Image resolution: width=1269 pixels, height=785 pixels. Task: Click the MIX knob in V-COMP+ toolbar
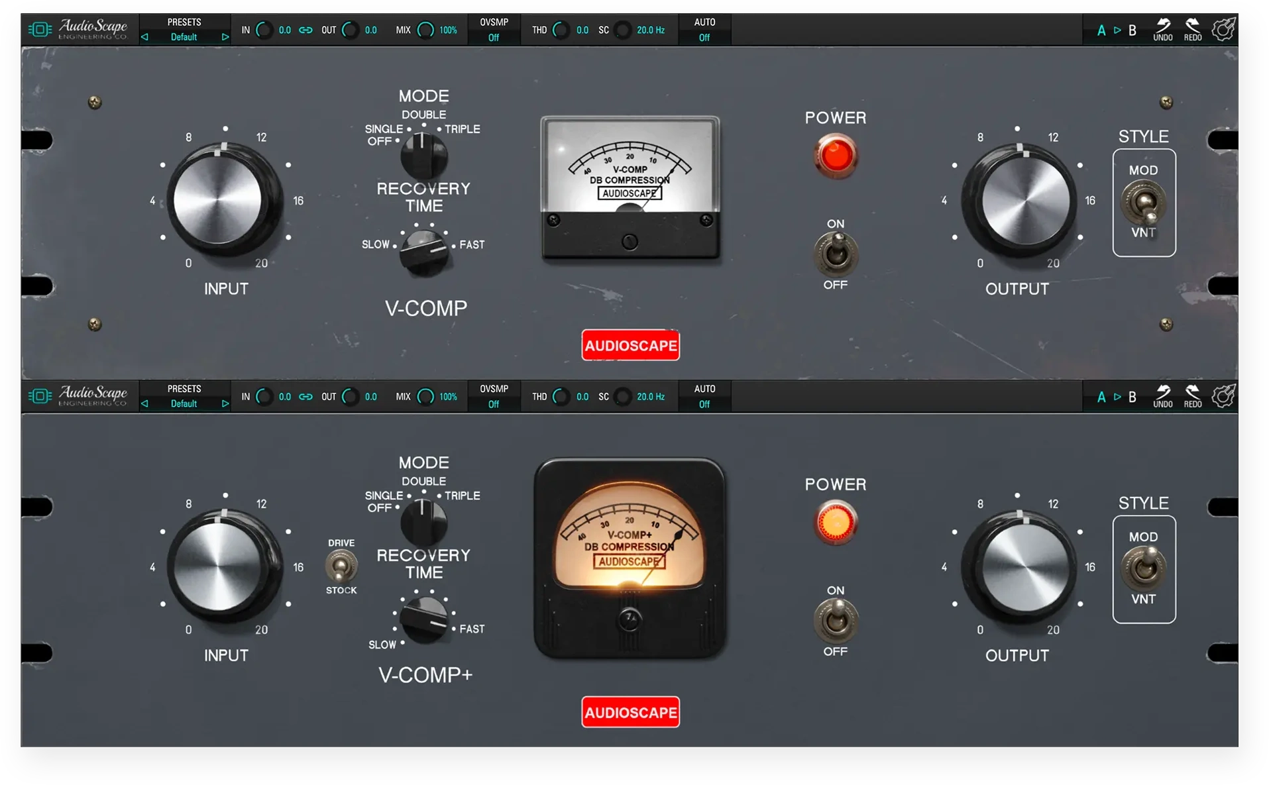425,397
